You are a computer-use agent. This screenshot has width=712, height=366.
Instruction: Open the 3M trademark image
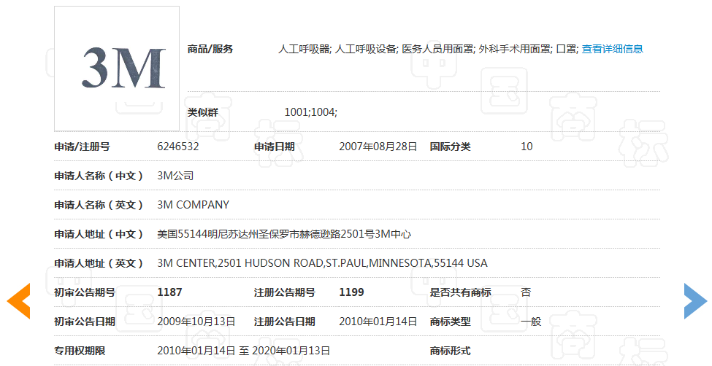[x=117, y=69]
